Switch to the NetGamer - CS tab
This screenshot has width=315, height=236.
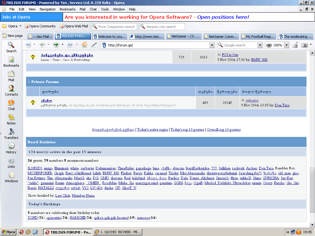(x=183, y=36)
